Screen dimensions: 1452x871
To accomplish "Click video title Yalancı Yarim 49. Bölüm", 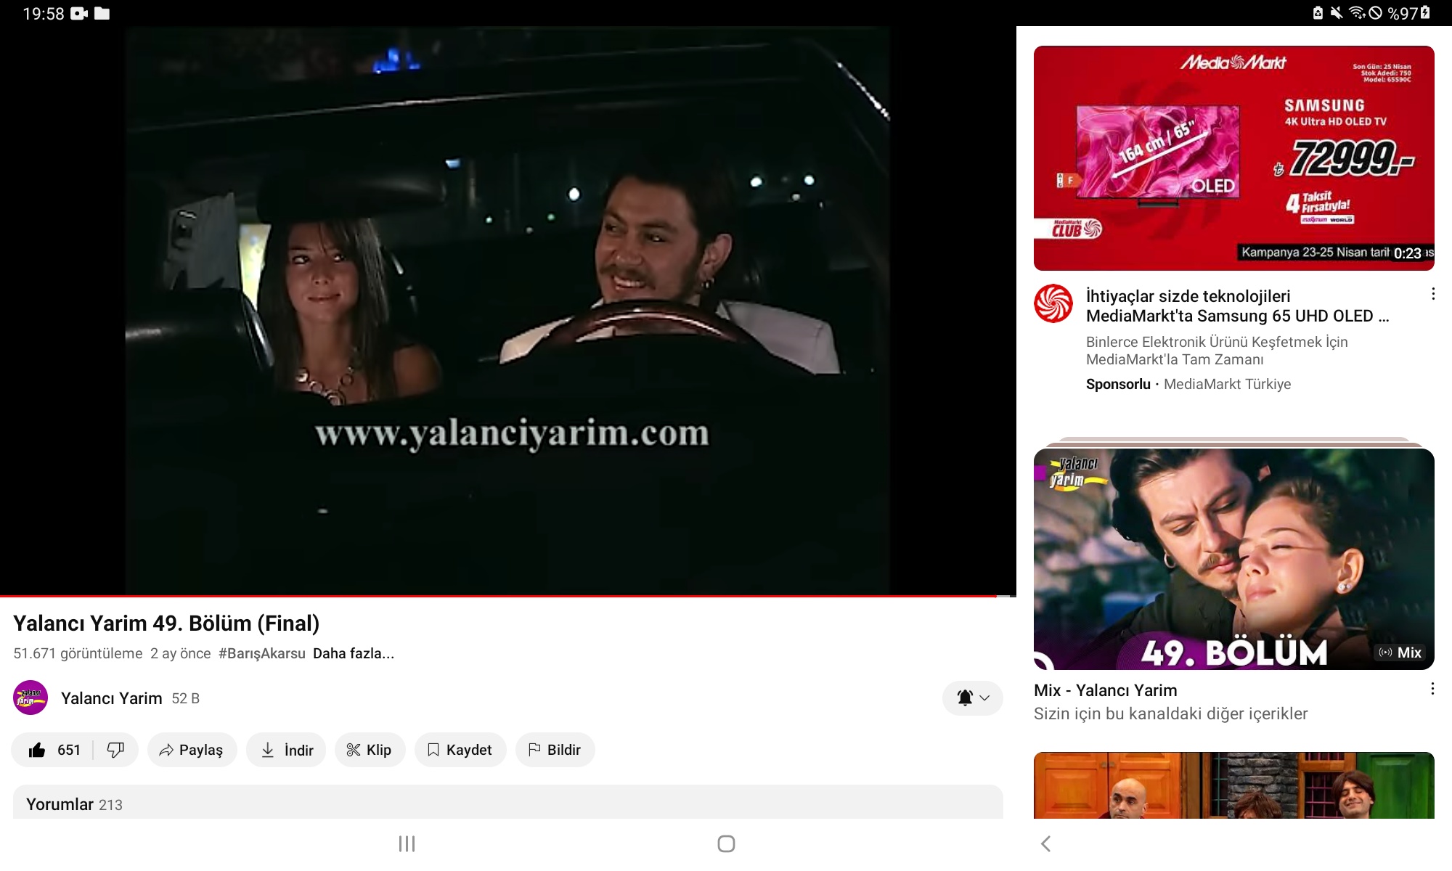I will 166,623.
